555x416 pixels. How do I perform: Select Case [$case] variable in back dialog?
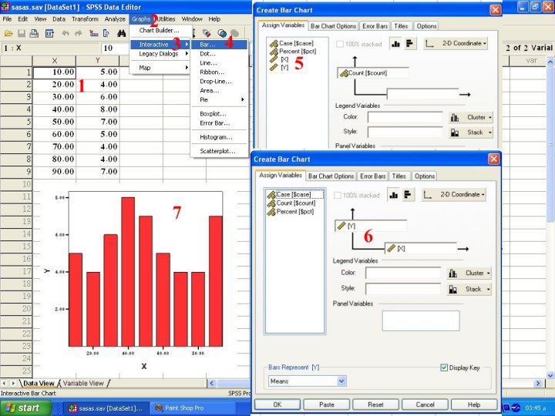coord(296,43)
